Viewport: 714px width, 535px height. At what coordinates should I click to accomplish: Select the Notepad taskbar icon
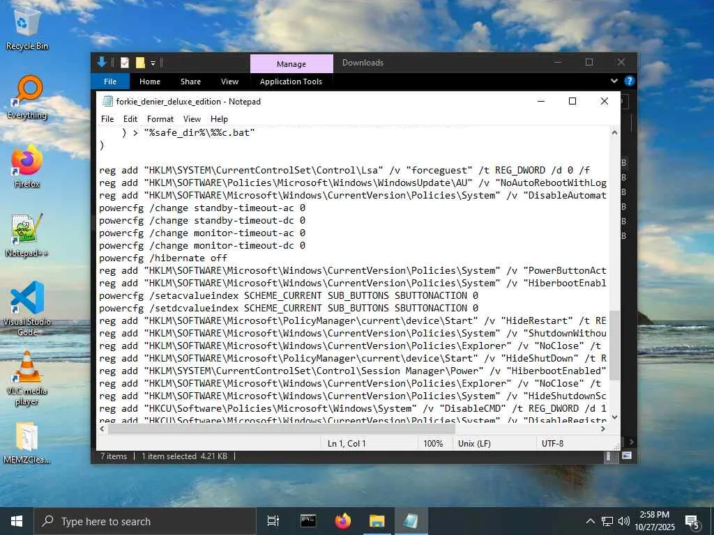click(x=411, y=521)
